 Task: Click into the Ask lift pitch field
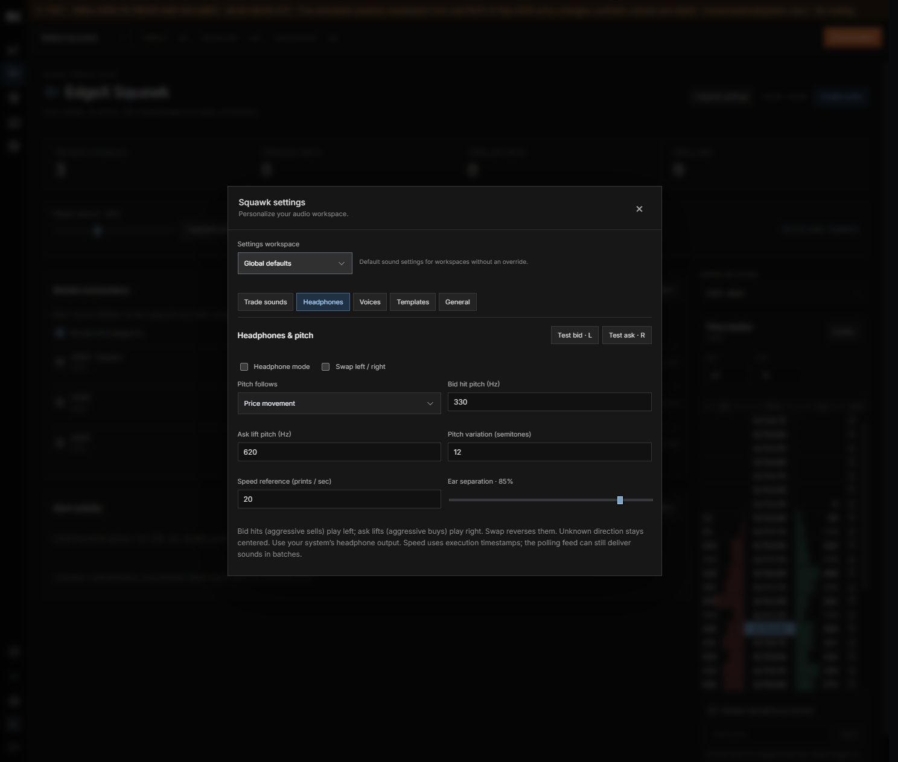(x=339, y=452)
